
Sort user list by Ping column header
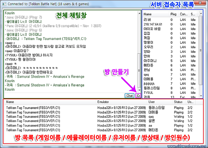pyautogui.click(x=174, y=14)
